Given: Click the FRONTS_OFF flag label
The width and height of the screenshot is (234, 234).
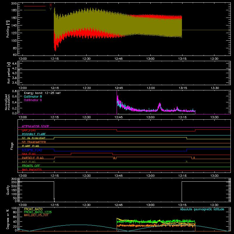Looking at the screenshot, I should (x=31, y=166).
